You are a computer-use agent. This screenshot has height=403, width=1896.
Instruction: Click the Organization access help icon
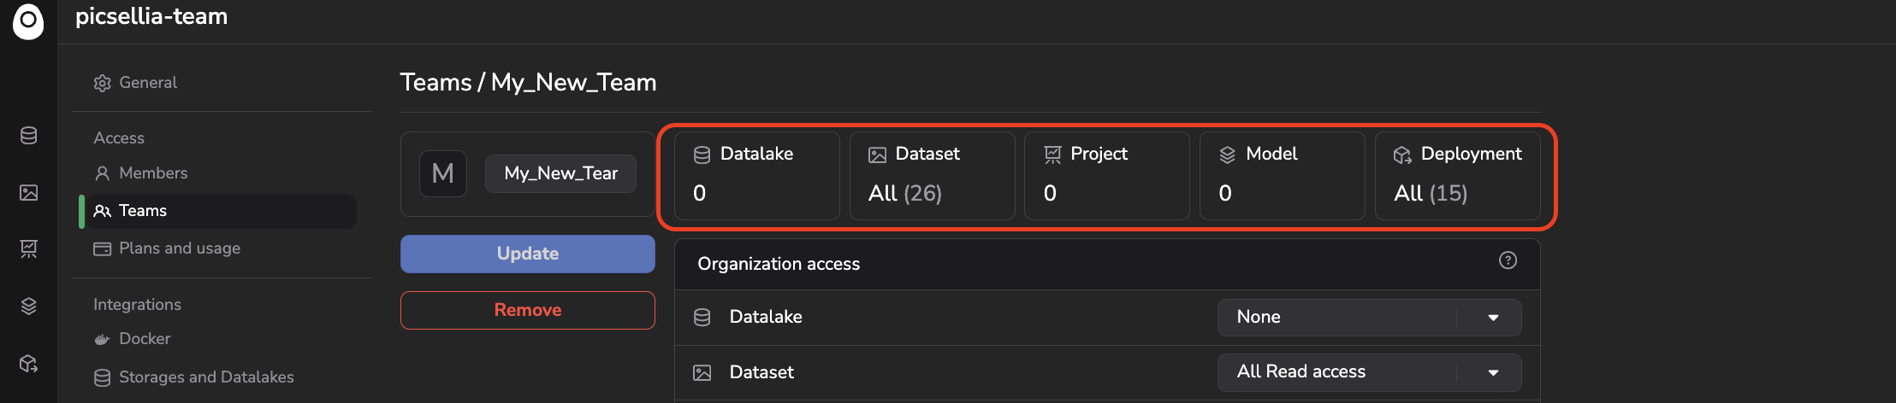pyautogui.click(x=1508, y=260)
